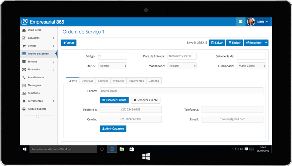Open the Funcionário dropdown showing Maria Cabral
Image resolution: width=292 pixels, height=166 pixels.
click(x=251, y=66)
